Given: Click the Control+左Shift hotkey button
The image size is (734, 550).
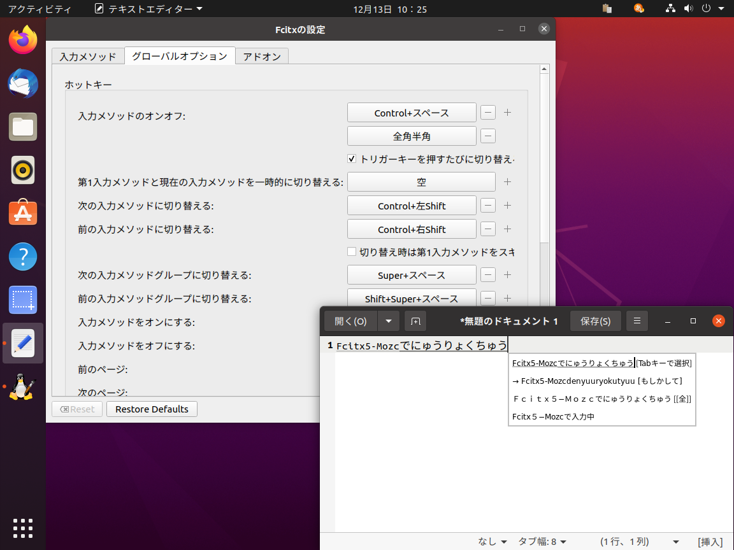Looking at the screenshot, I should pyautogui.click(x=412, y=206).
